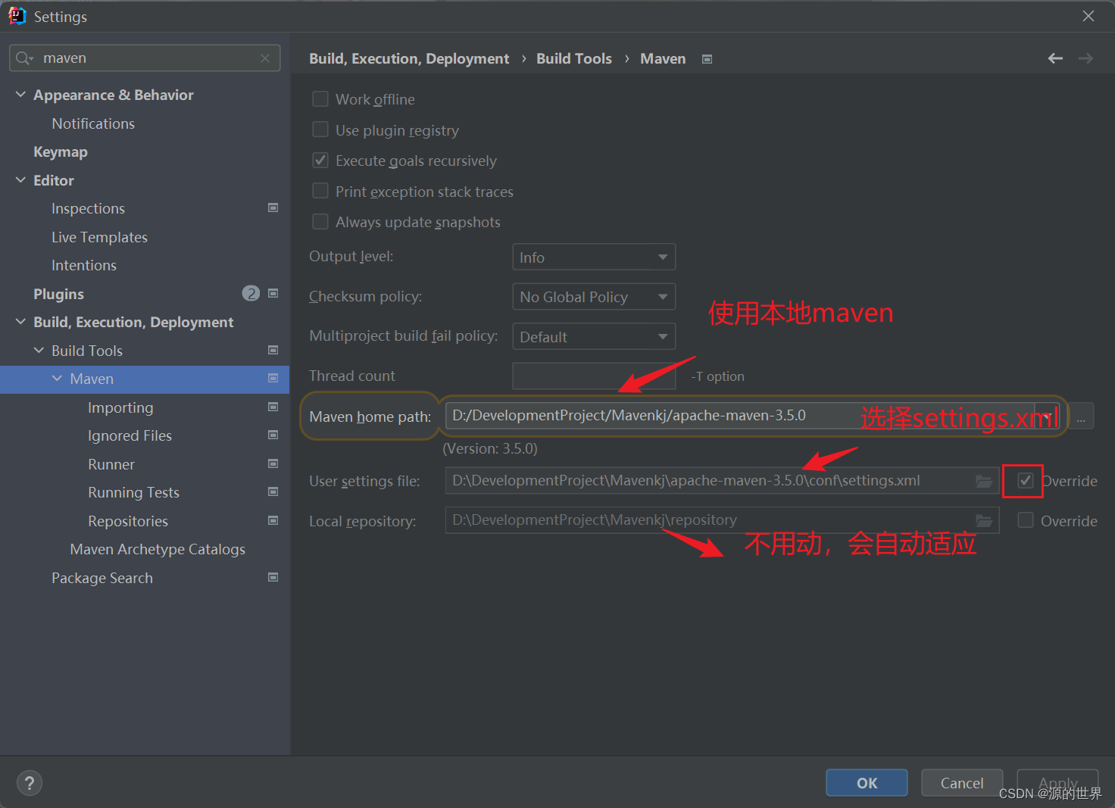Click the project icon on Repositories row
This screenshot has width=1115, height=808.
273,520
